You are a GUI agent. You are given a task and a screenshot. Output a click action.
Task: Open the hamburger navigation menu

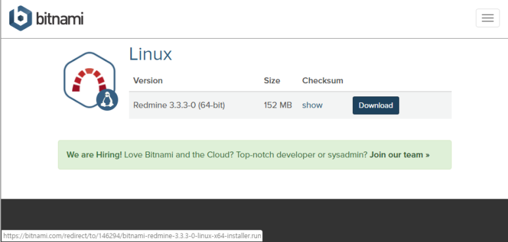point(488,18)
